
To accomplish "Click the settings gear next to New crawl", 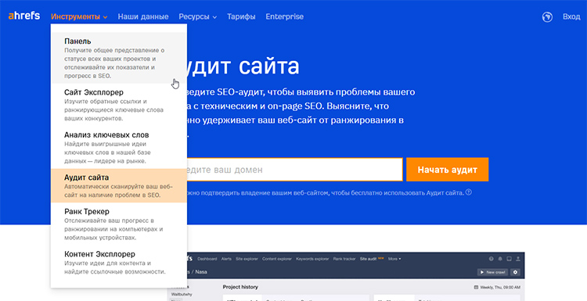I will coord(516,272).
